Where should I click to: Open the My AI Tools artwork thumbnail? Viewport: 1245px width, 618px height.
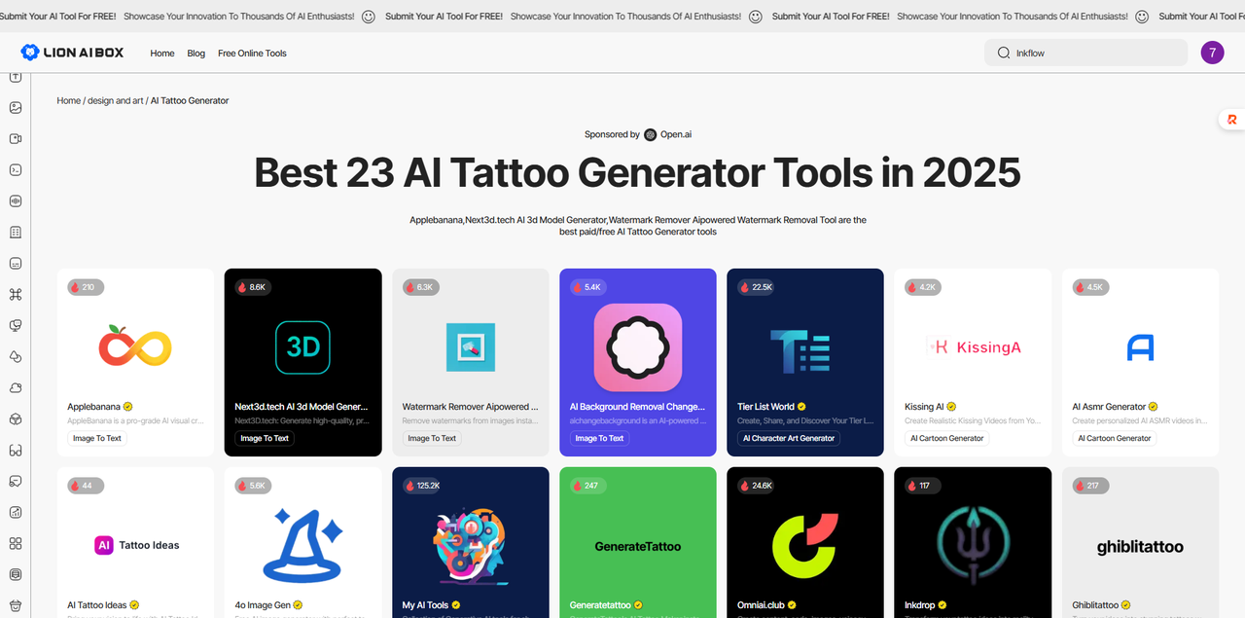(471, 545)
